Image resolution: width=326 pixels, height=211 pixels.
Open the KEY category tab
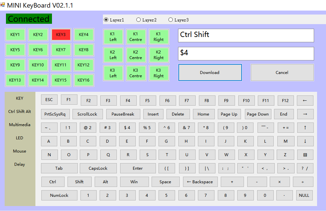tap(20, 98)
